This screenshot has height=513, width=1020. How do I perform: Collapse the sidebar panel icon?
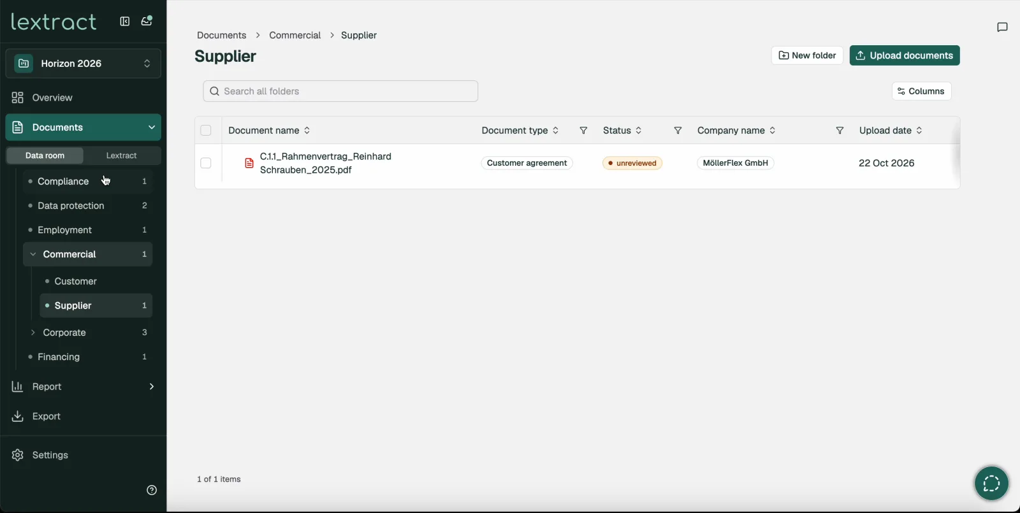[x=125, y=21]
